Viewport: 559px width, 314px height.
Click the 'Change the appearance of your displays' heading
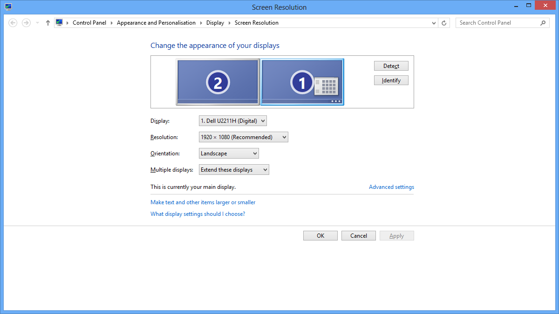(215, 46)
